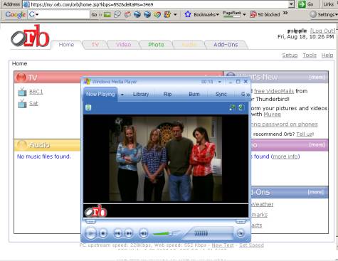This screenshot has width=338, height=261.
Task: Expand the address bar history dropdown
Action: (292, 4)
